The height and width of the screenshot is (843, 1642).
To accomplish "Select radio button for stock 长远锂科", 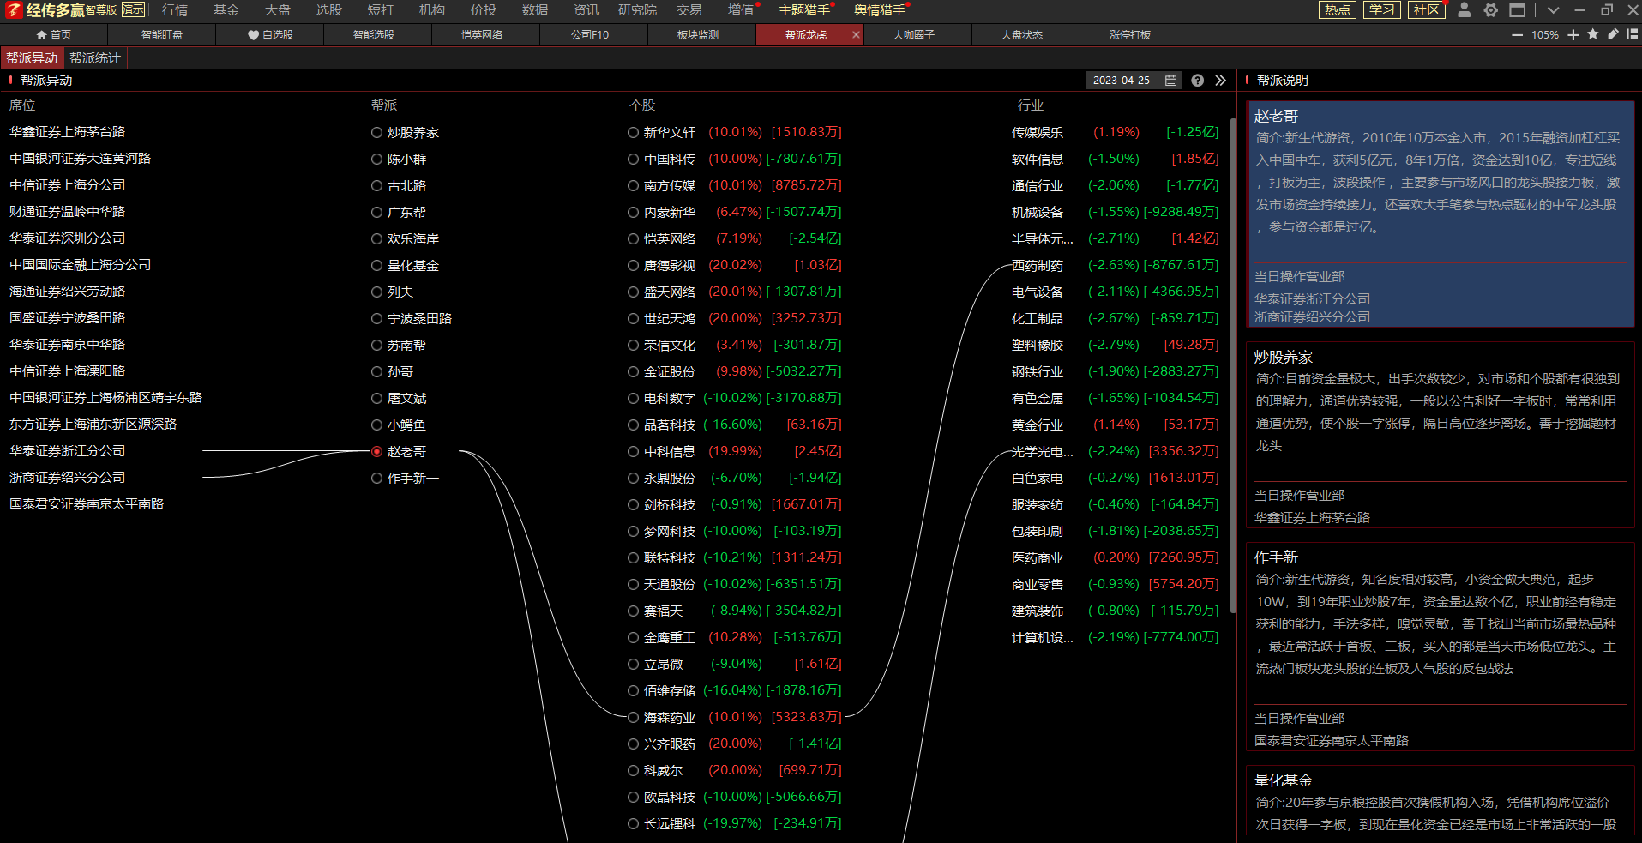I will 633,823.
